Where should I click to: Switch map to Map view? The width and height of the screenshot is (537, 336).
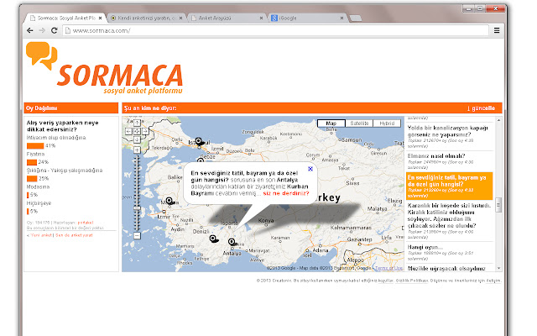click(331, 123)
